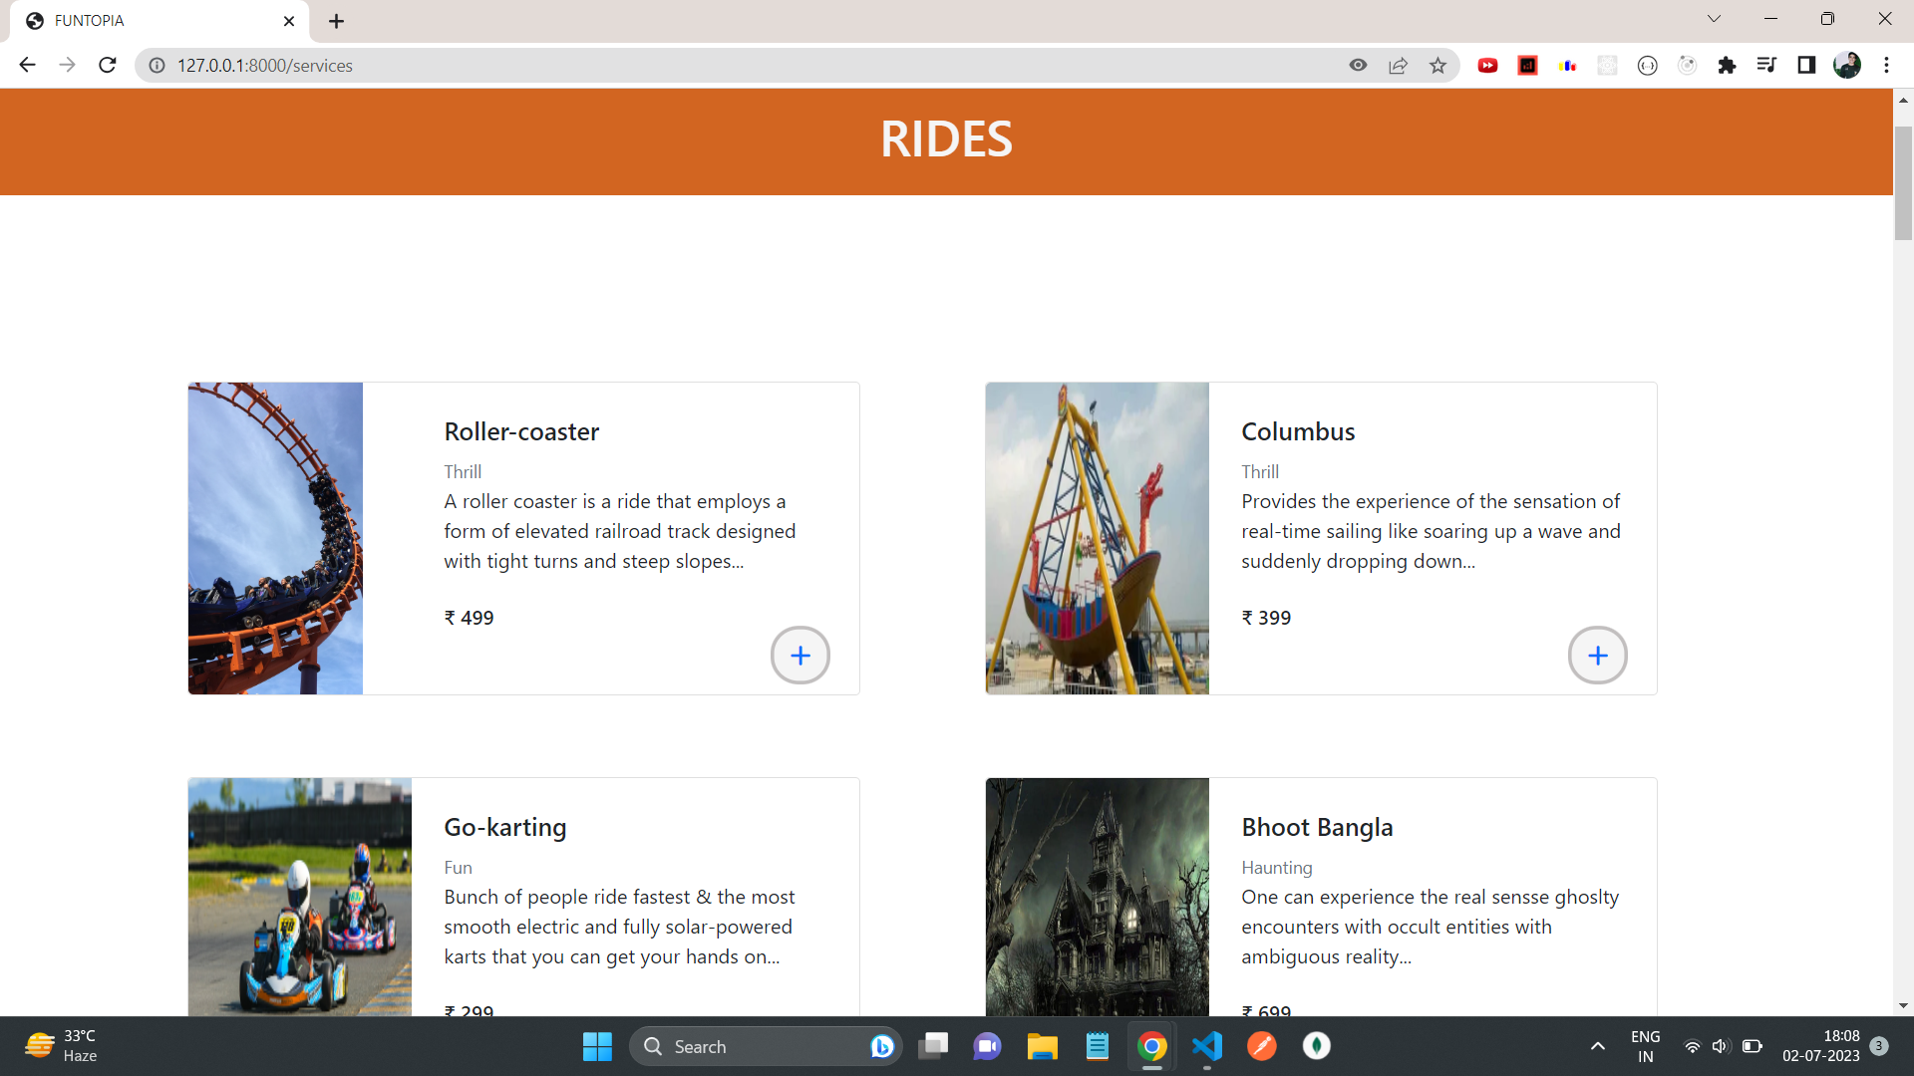Viewport: 1914px width, 1076px height.
Task: Click the Wi-Fi icon in system tray
Action: (x=1692, y=1046)
